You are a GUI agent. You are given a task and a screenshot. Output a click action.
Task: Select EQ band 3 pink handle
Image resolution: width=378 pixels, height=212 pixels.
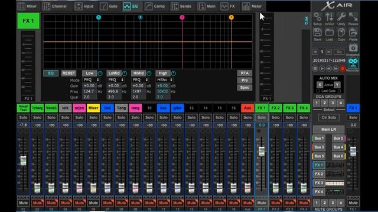point(182,17)
